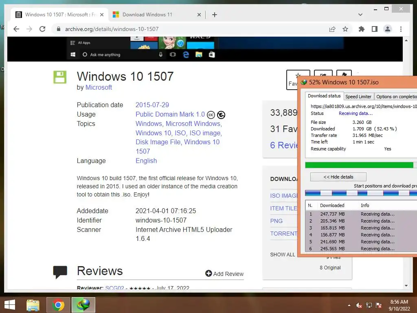
Task: Go back in Chrome browser
Action: point(16,29)
